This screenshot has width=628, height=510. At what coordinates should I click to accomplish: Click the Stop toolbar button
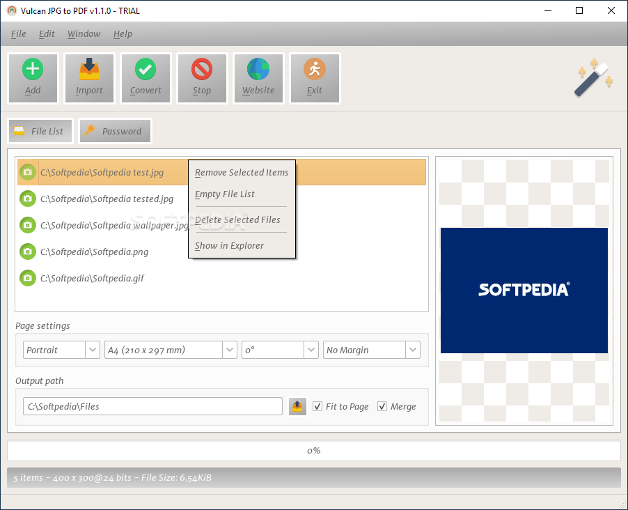[x=203, y=78]
